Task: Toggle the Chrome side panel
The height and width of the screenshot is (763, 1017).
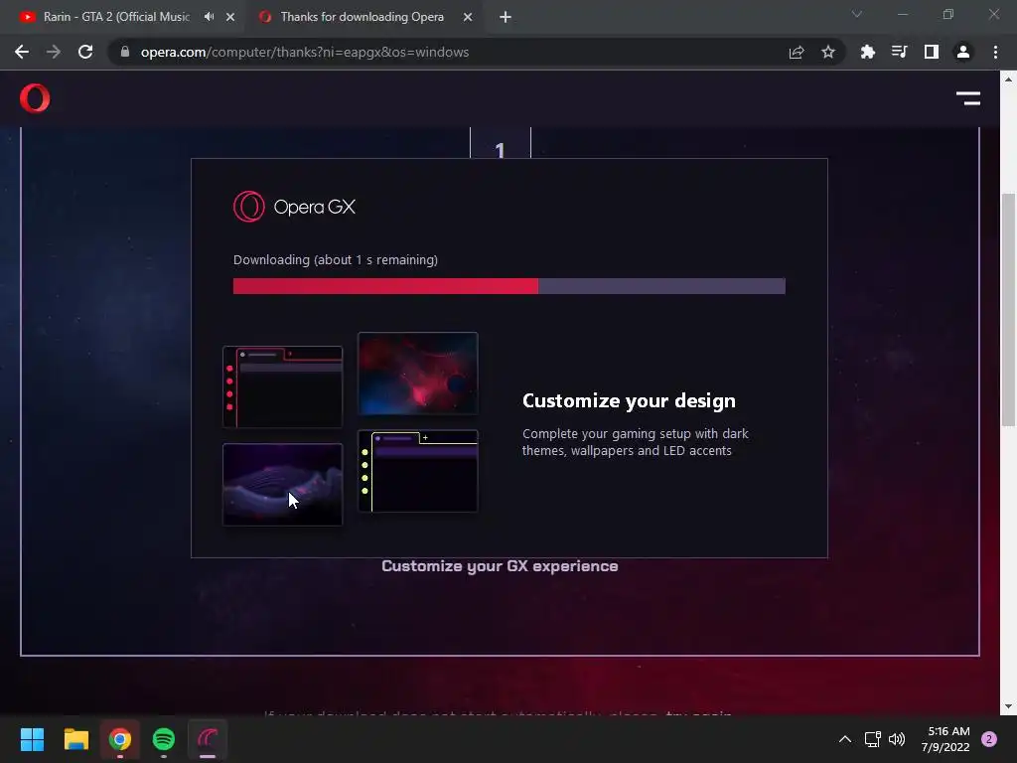Action: click(x=931, y=52)
